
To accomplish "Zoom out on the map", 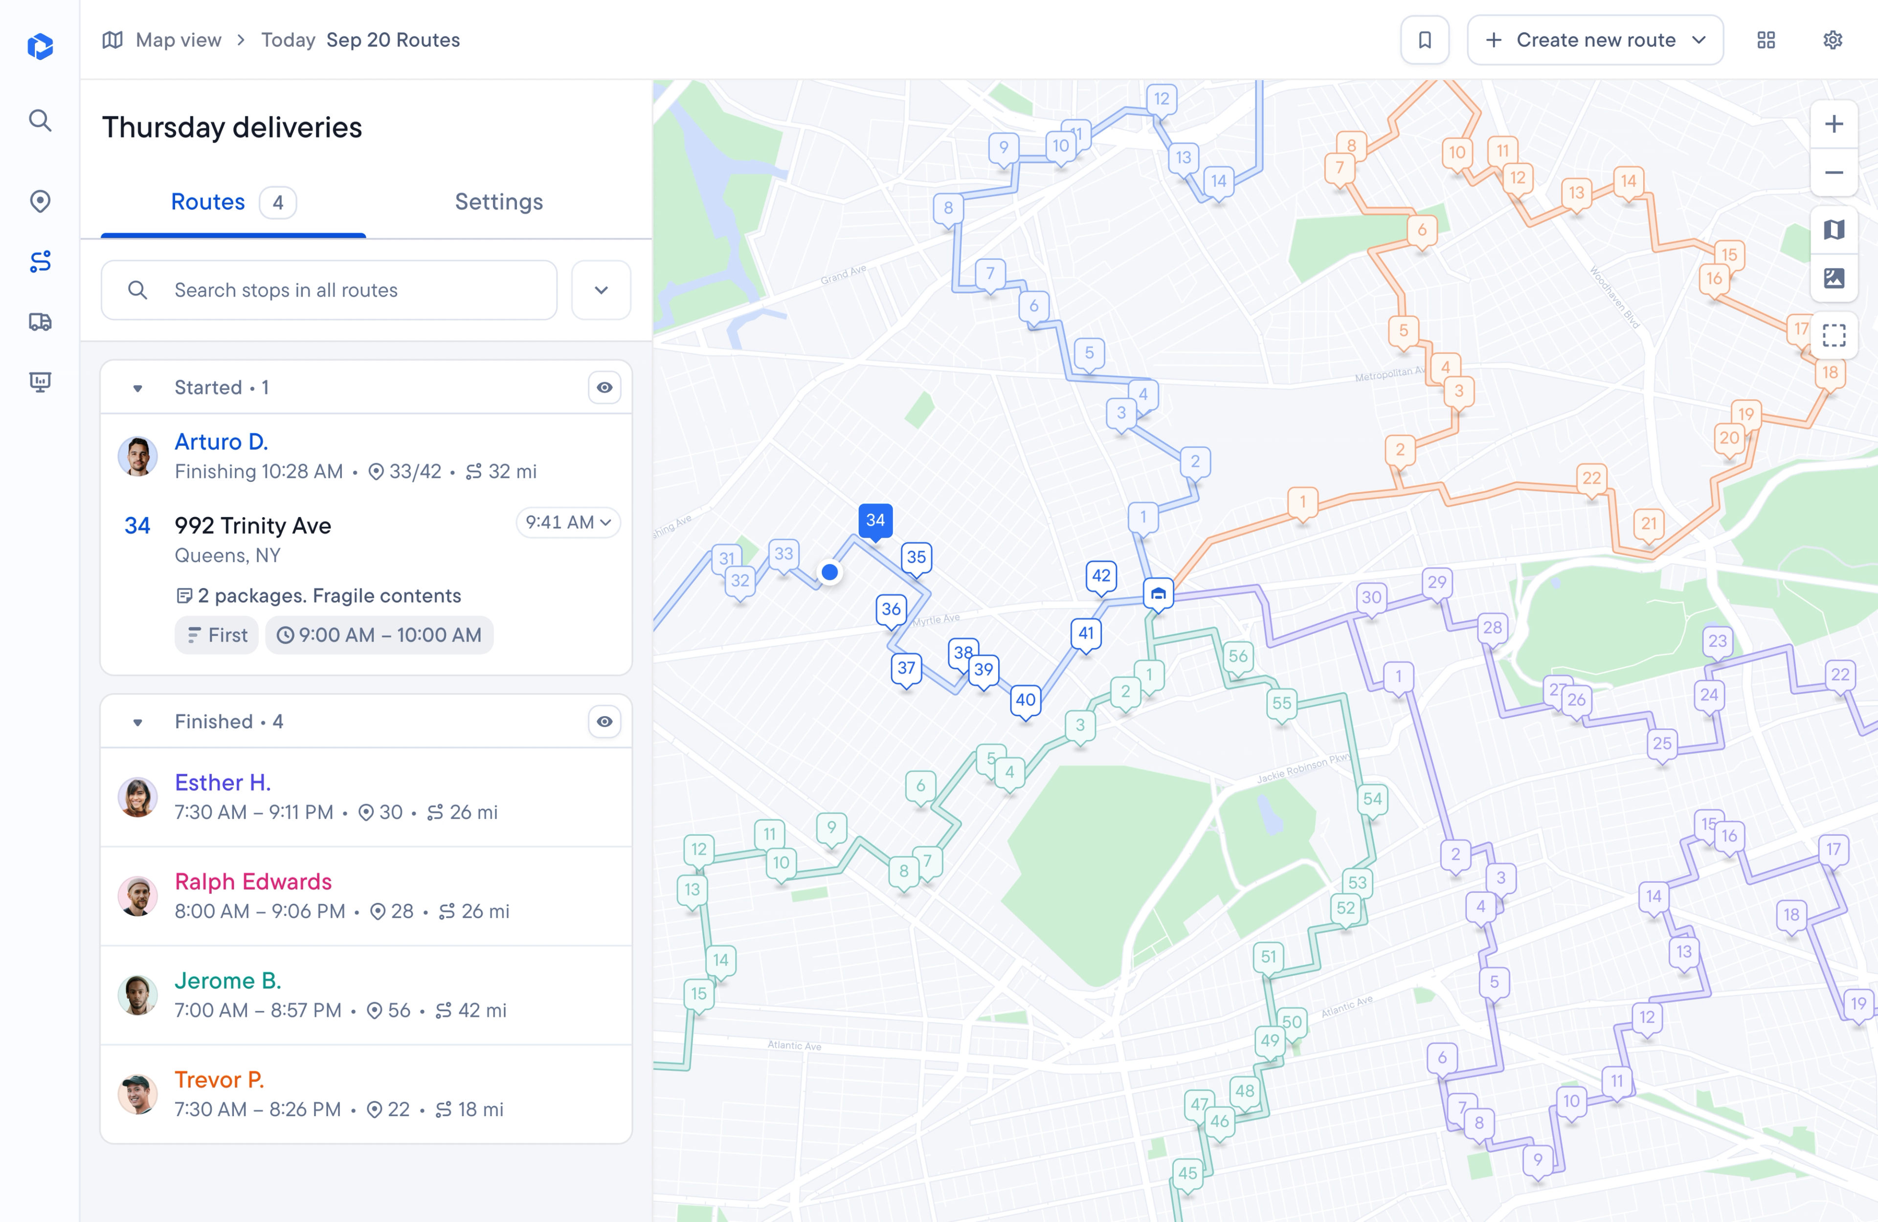I will (1834, 173).
